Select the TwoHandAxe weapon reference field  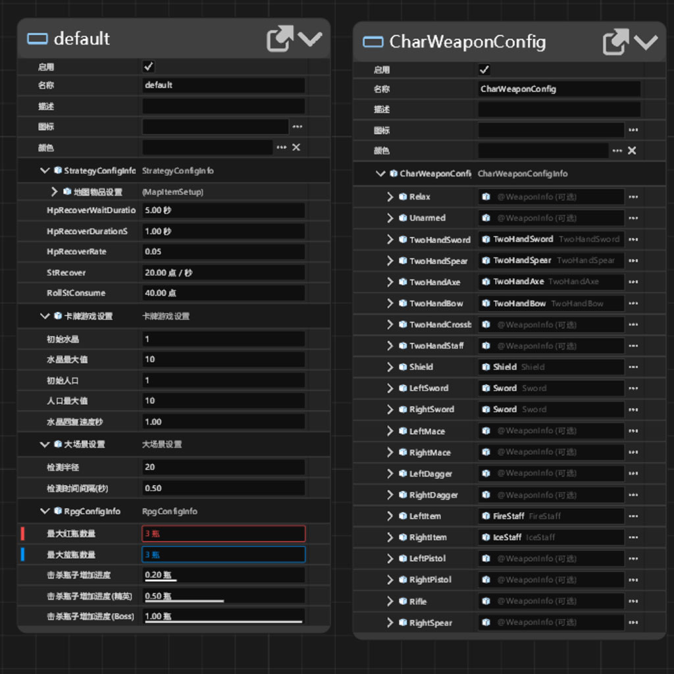click(551, 282)
